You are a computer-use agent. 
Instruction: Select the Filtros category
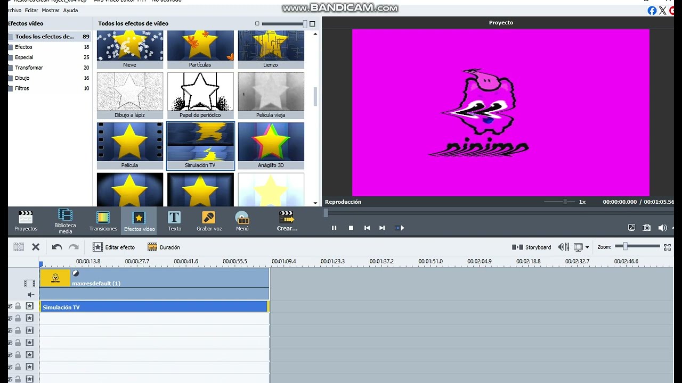(49, 88)
